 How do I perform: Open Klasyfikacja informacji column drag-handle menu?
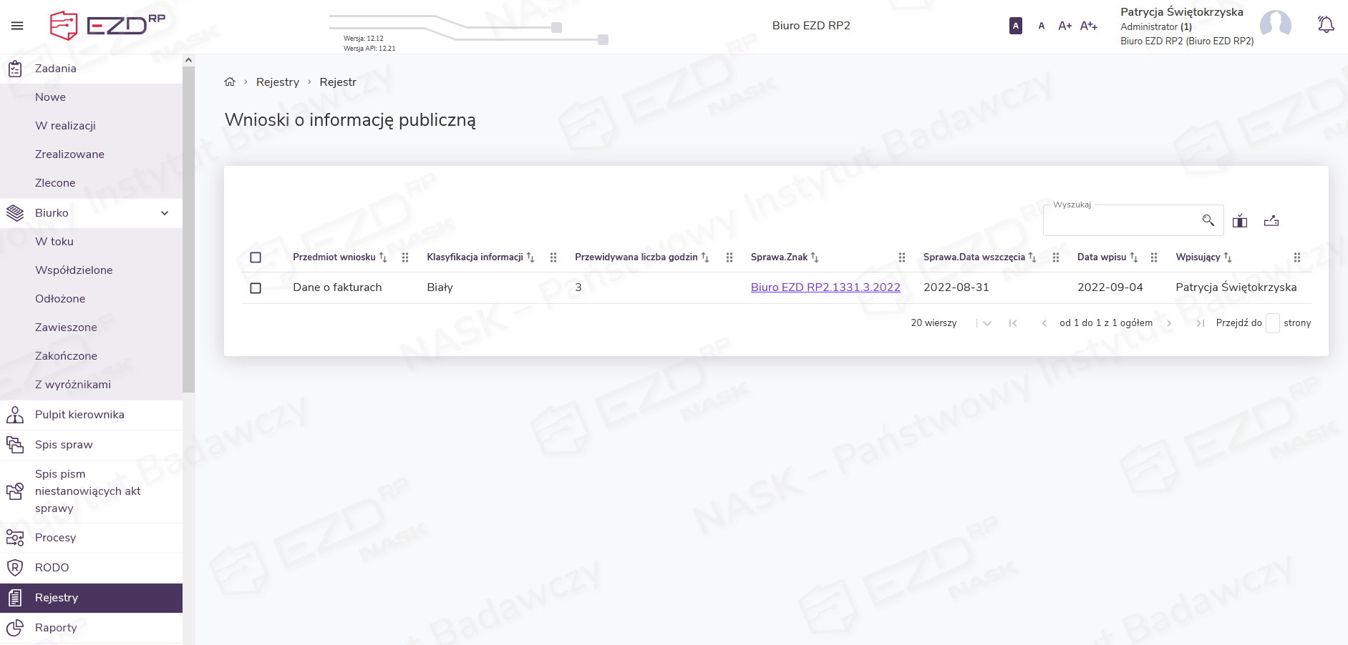pyautogui.click(x=553, y=257)
